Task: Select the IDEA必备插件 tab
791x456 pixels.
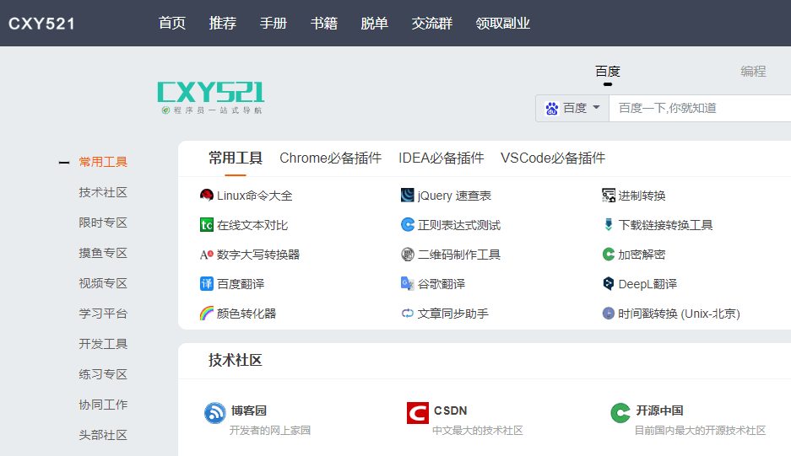Action: point(441,158)
